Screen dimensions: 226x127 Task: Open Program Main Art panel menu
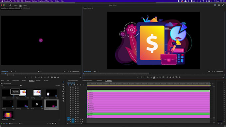[92, 8]
